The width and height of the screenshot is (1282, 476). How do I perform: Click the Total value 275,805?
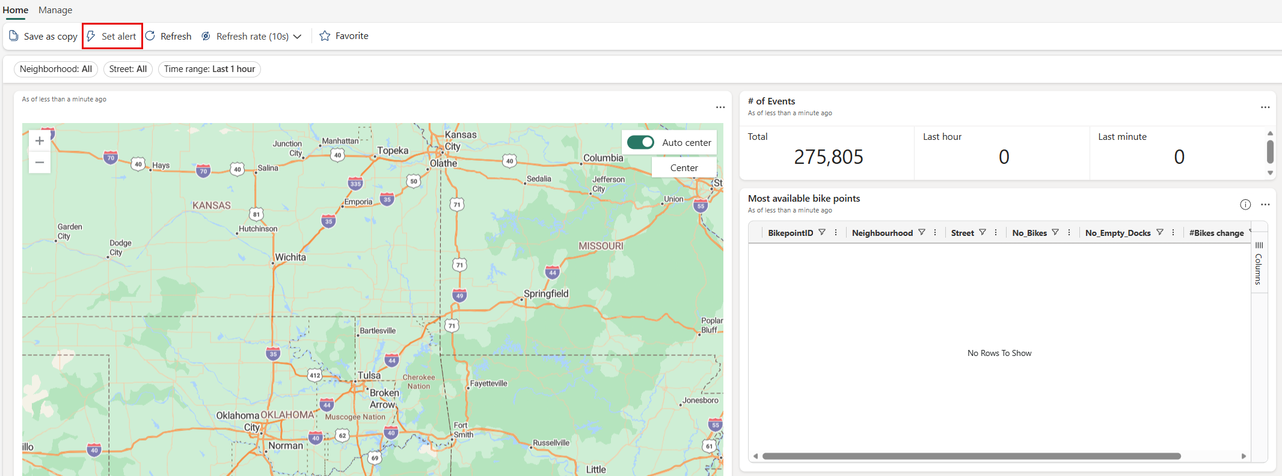pos(829,157)
